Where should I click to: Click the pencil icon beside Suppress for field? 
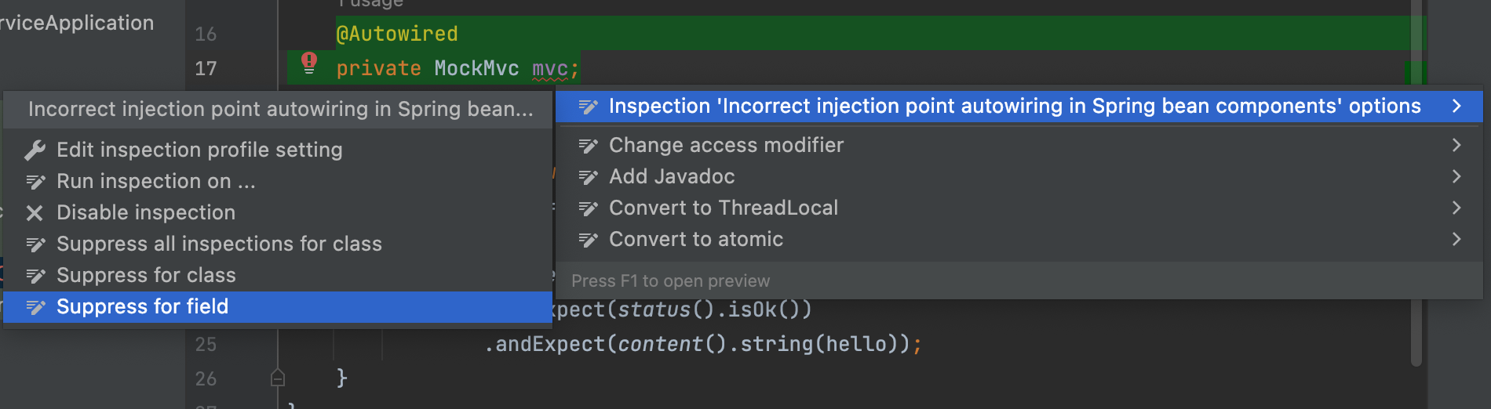(36, 307)
